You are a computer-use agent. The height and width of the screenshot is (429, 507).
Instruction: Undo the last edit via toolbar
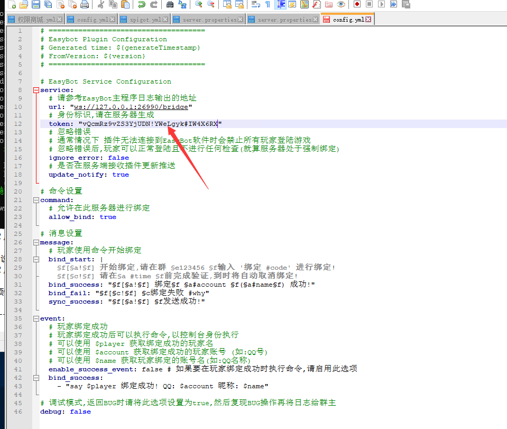[x=141, y=5]
